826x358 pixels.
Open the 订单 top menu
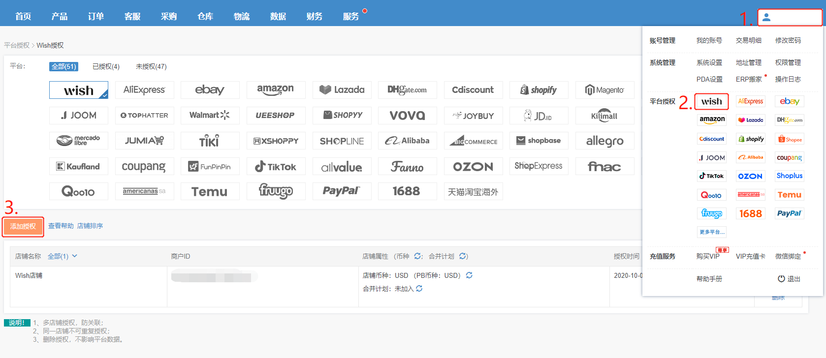pyautogui.click(x=96, y=17)
